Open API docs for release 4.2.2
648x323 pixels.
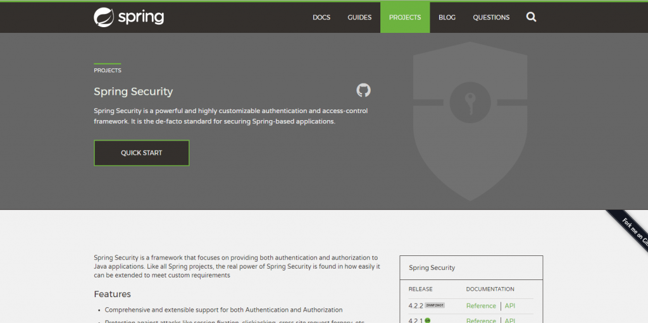(510, 306)
